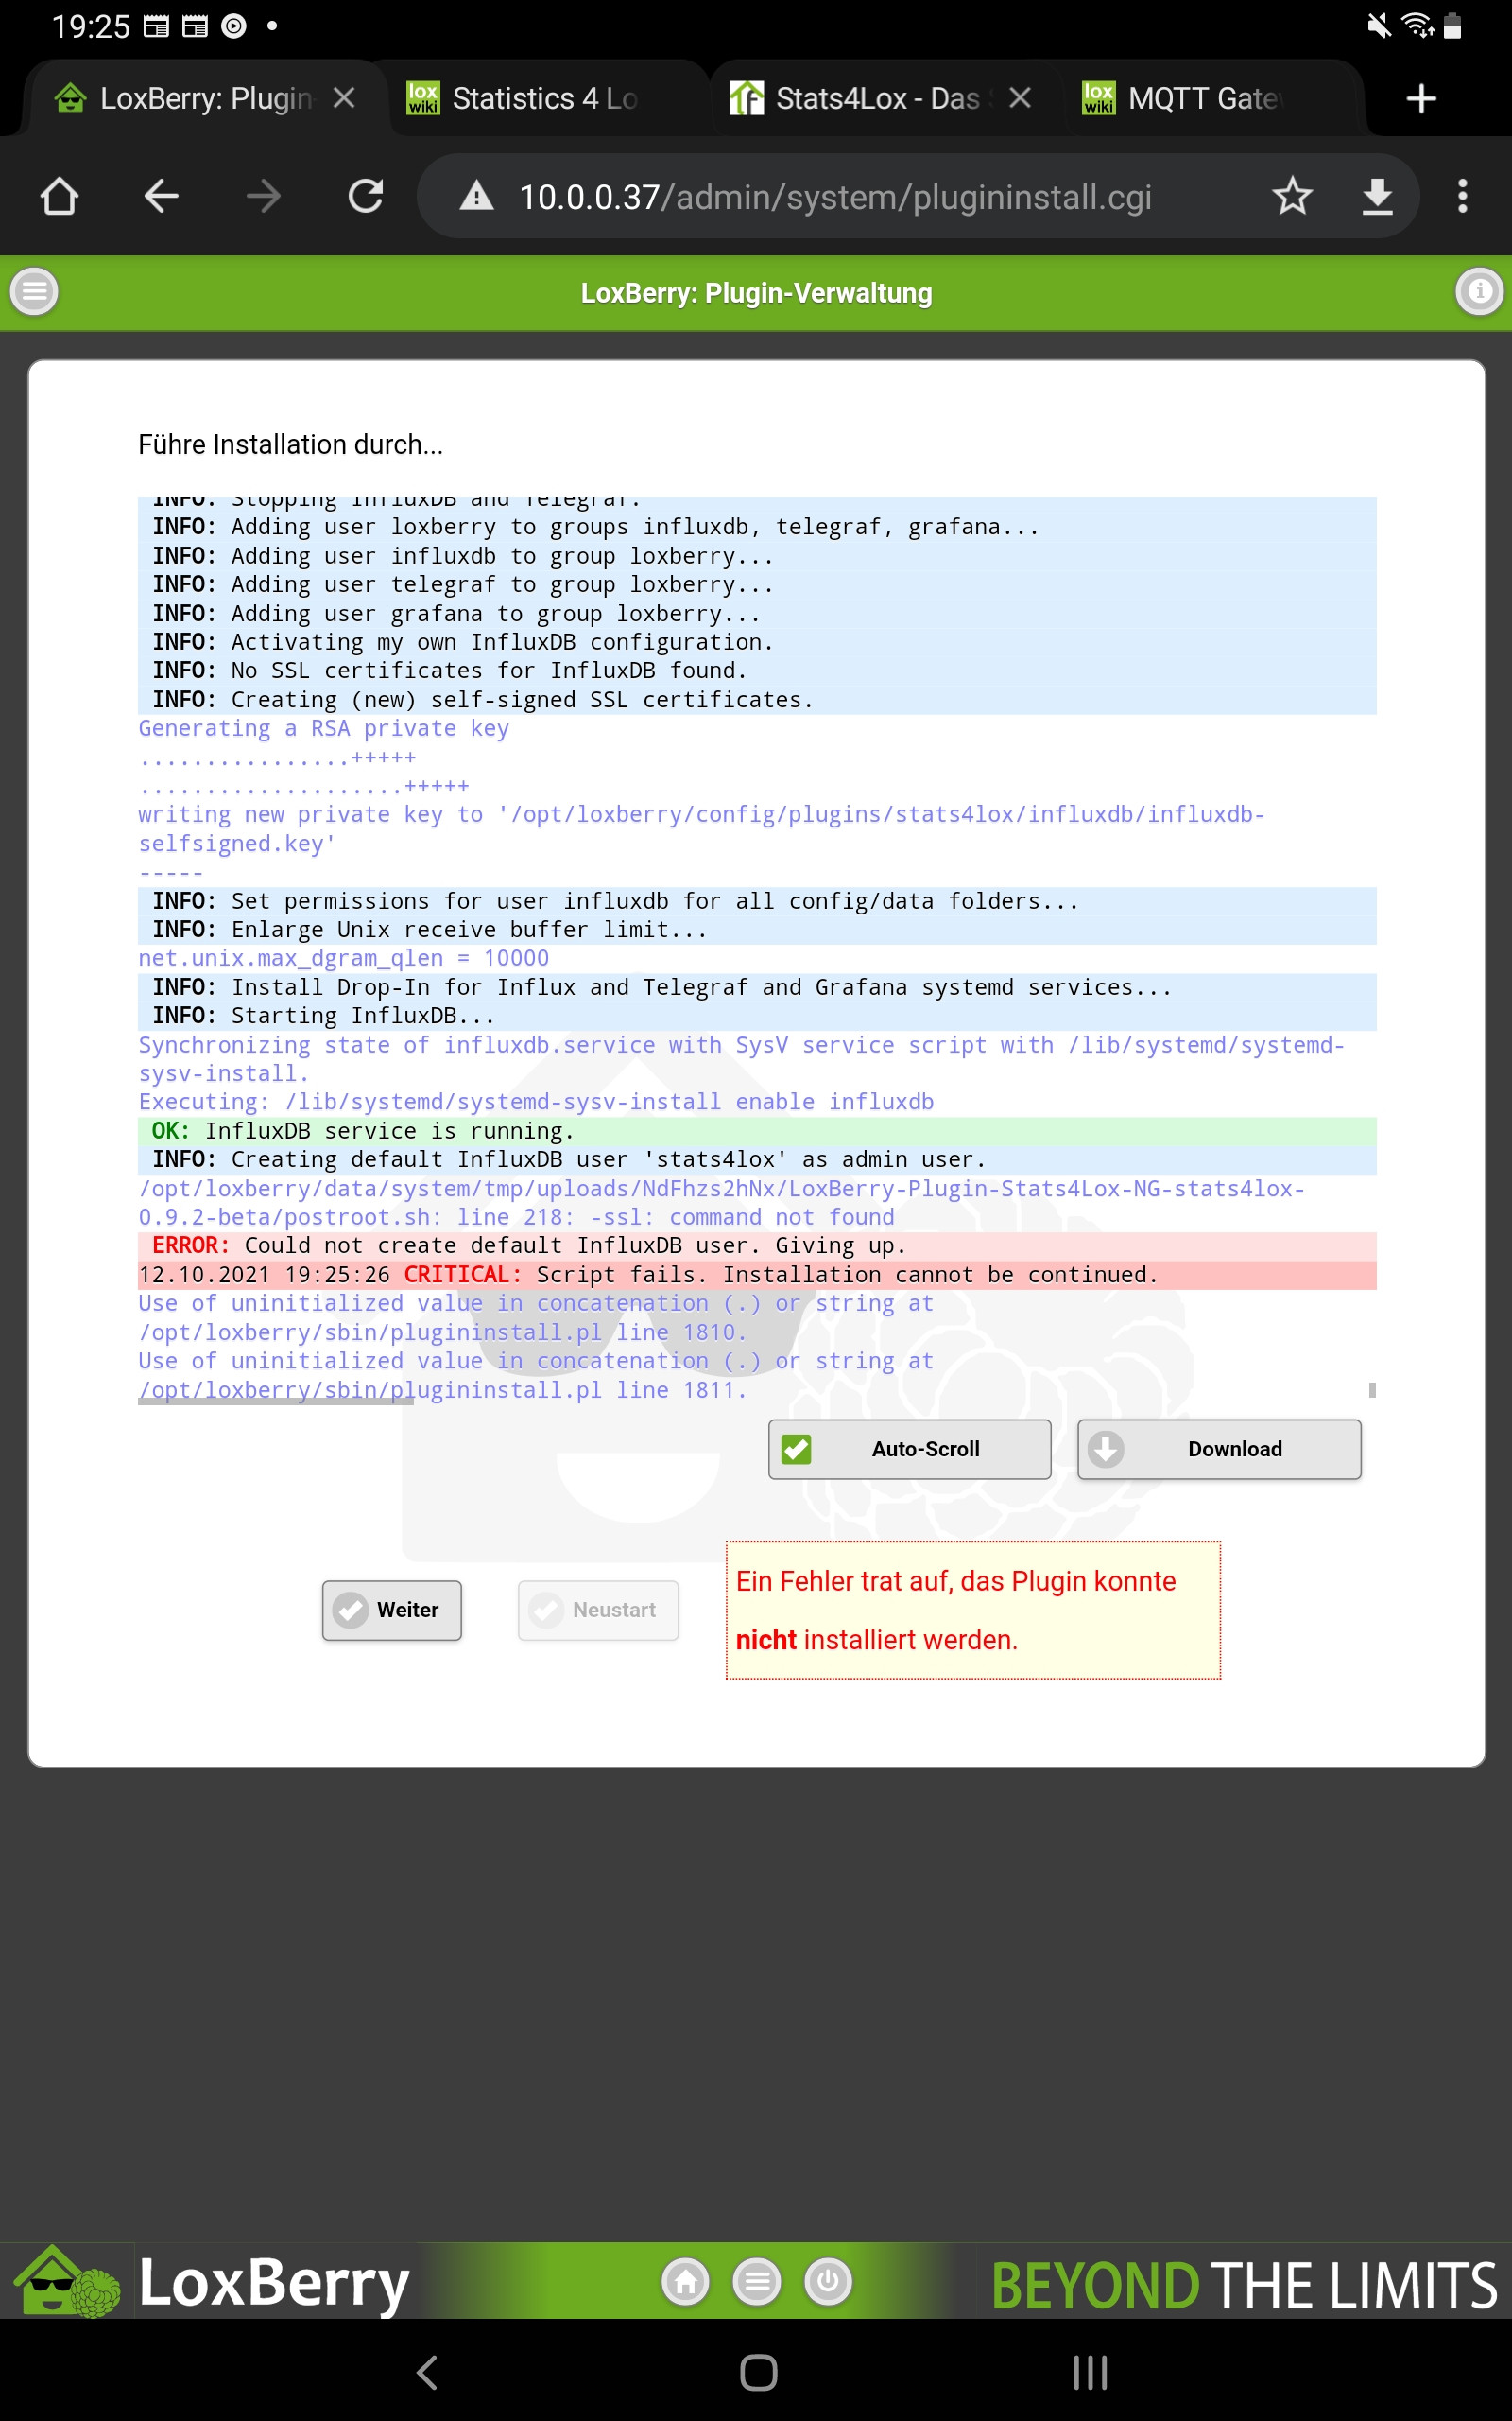Click the 'INFO: Starting InfluxDB...' line
Screen dimensions: 1512x2421
757,1016
